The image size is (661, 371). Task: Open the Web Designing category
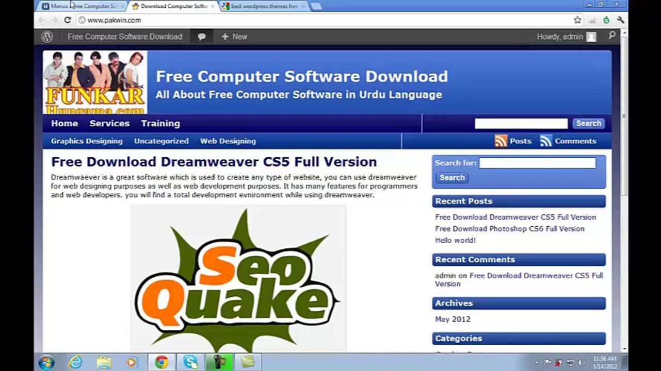228,141
